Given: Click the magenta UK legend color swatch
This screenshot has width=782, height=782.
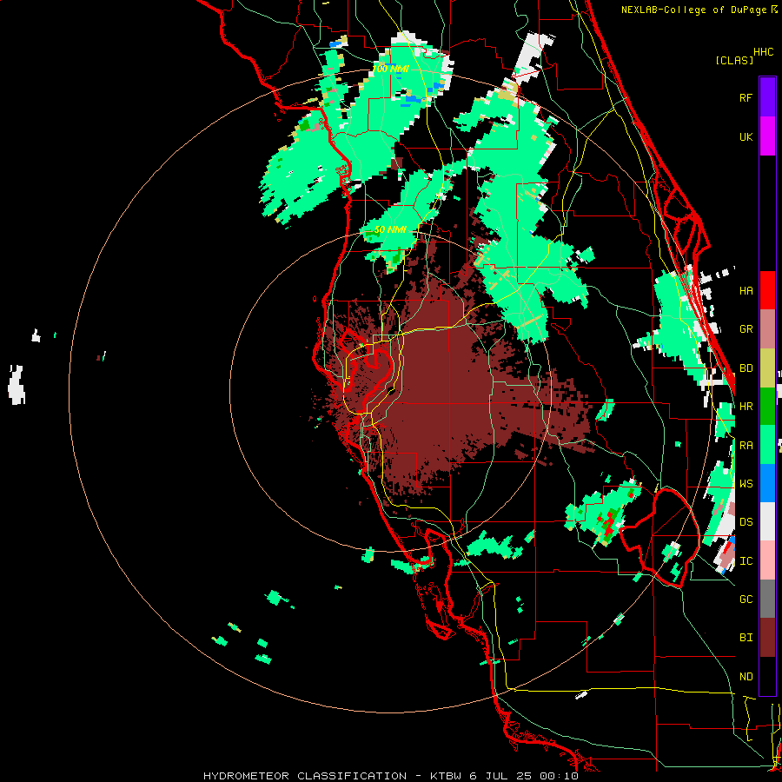Looking at the screenshot, I should point(767,136).
